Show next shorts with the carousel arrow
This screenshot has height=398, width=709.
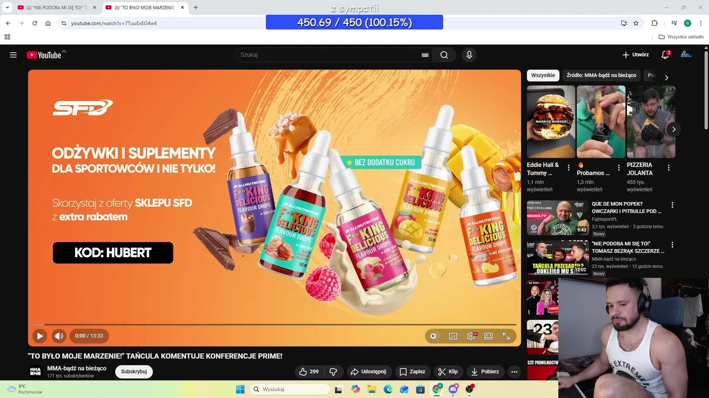(x=674, y=129)
